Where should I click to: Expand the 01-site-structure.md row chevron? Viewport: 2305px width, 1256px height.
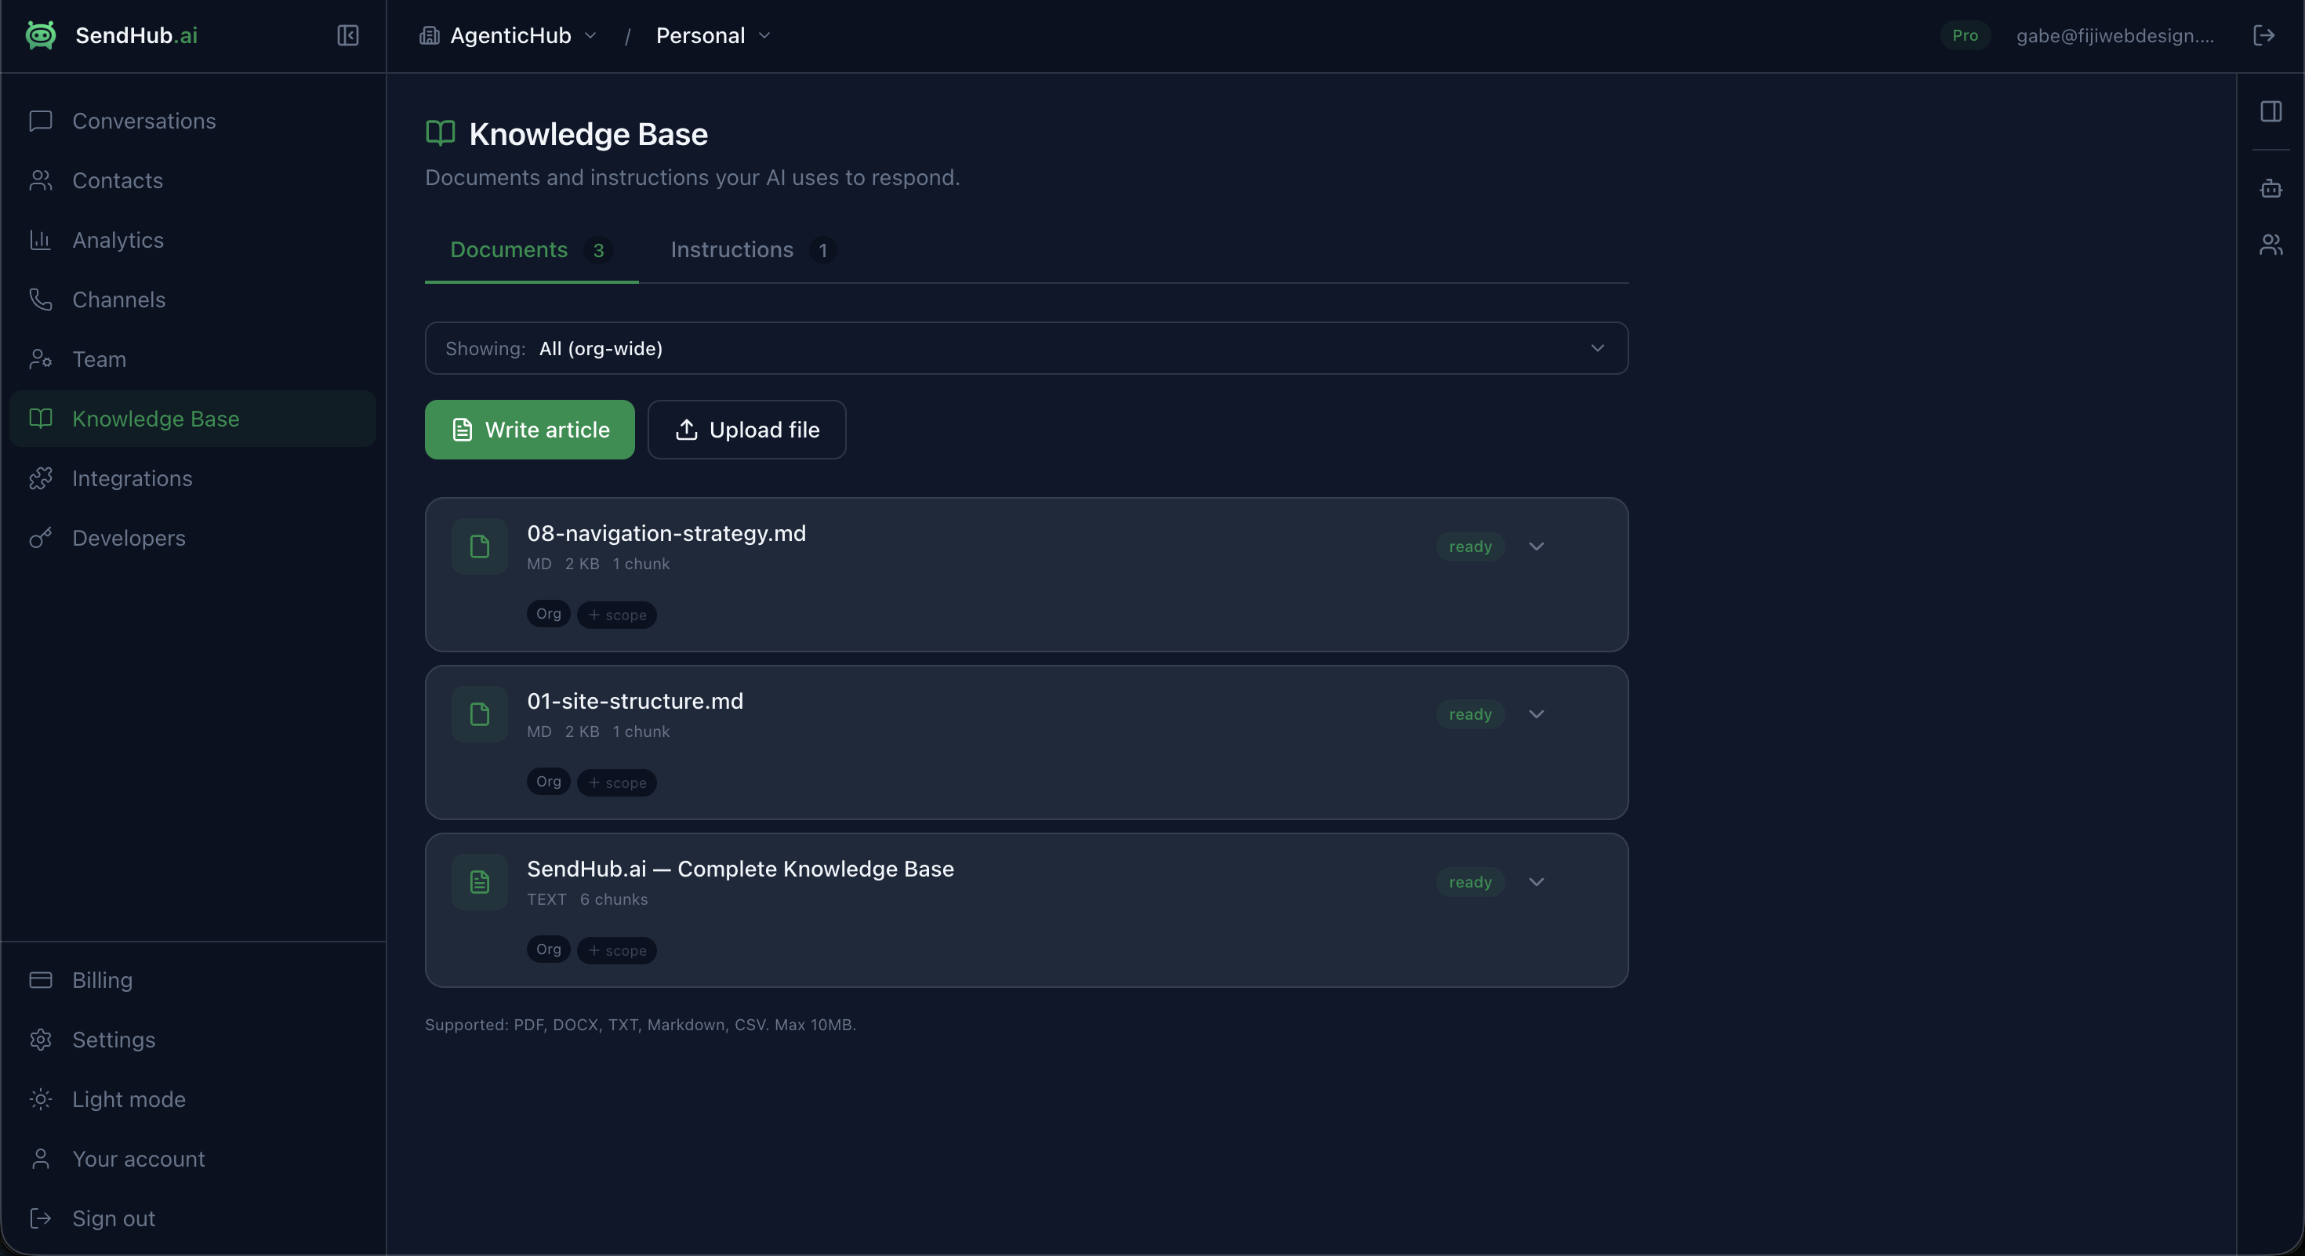(x=1537, y=714)
